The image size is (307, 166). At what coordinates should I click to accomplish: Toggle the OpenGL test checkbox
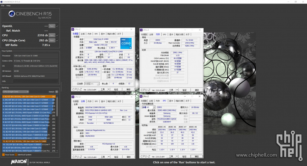[57, 26]
